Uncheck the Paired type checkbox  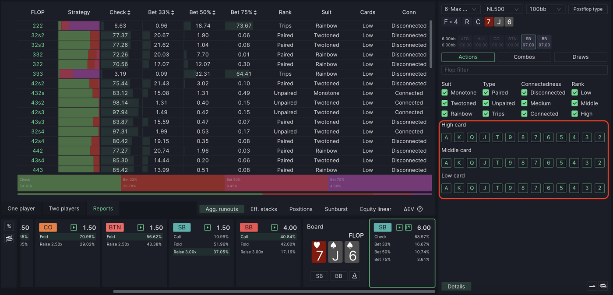coord(486,93)
